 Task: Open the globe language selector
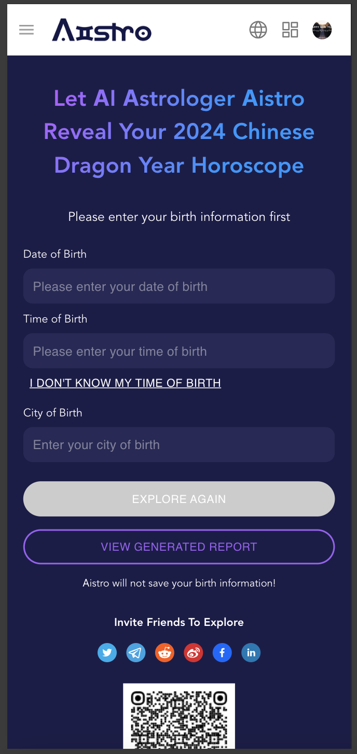tap(258, 30)
